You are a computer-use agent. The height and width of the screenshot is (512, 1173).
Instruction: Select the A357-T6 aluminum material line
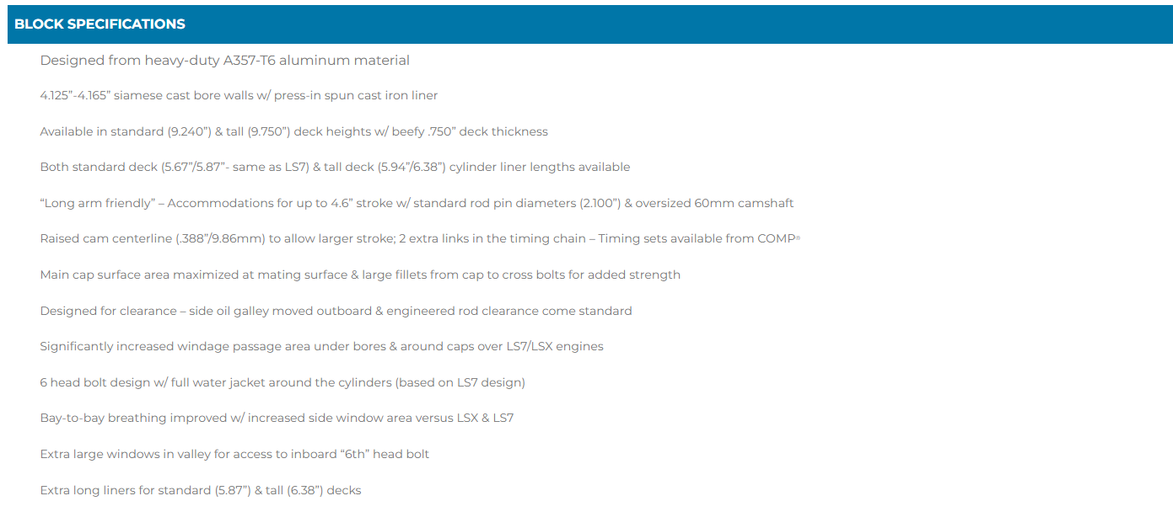225,61
